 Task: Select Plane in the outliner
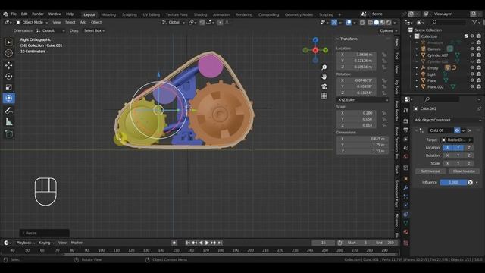coord(432,80)
